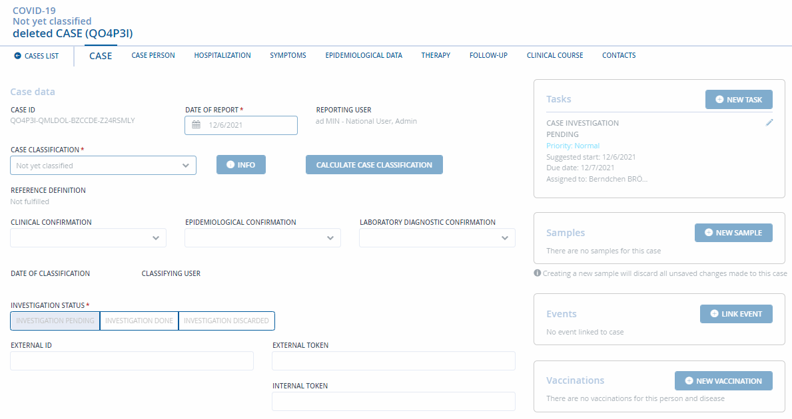Screen dimensions: 792x419
Task: Click the Link Event button
Action: (x=736, y=314)
